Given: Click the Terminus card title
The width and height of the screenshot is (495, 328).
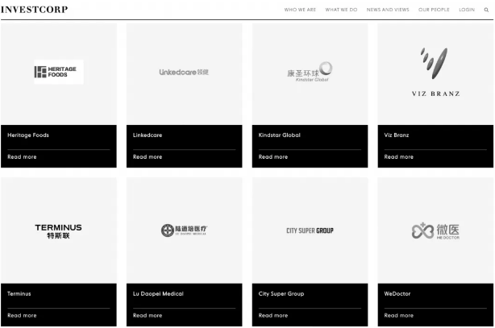Looking at the screenshot, I should 19,293.
